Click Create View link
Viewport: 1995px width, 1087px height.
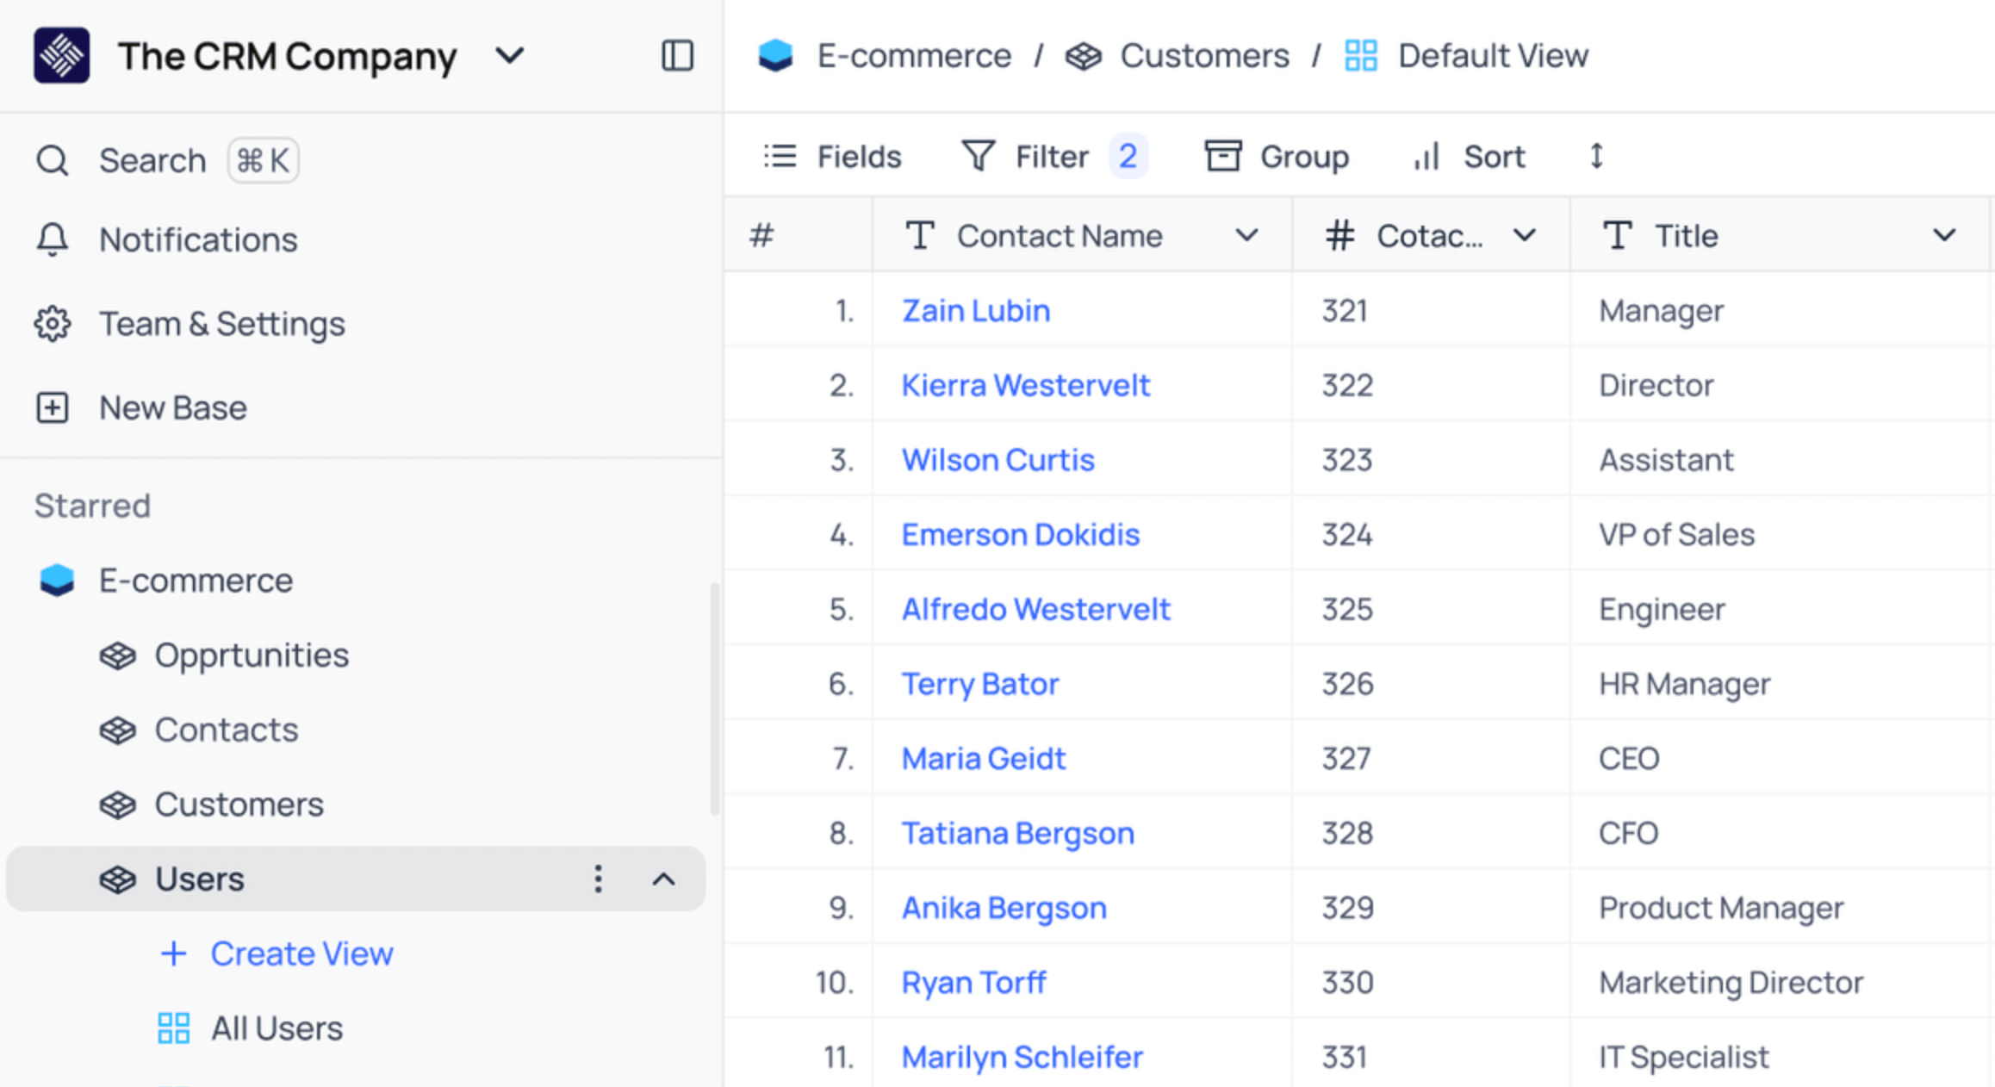(301, 953)
